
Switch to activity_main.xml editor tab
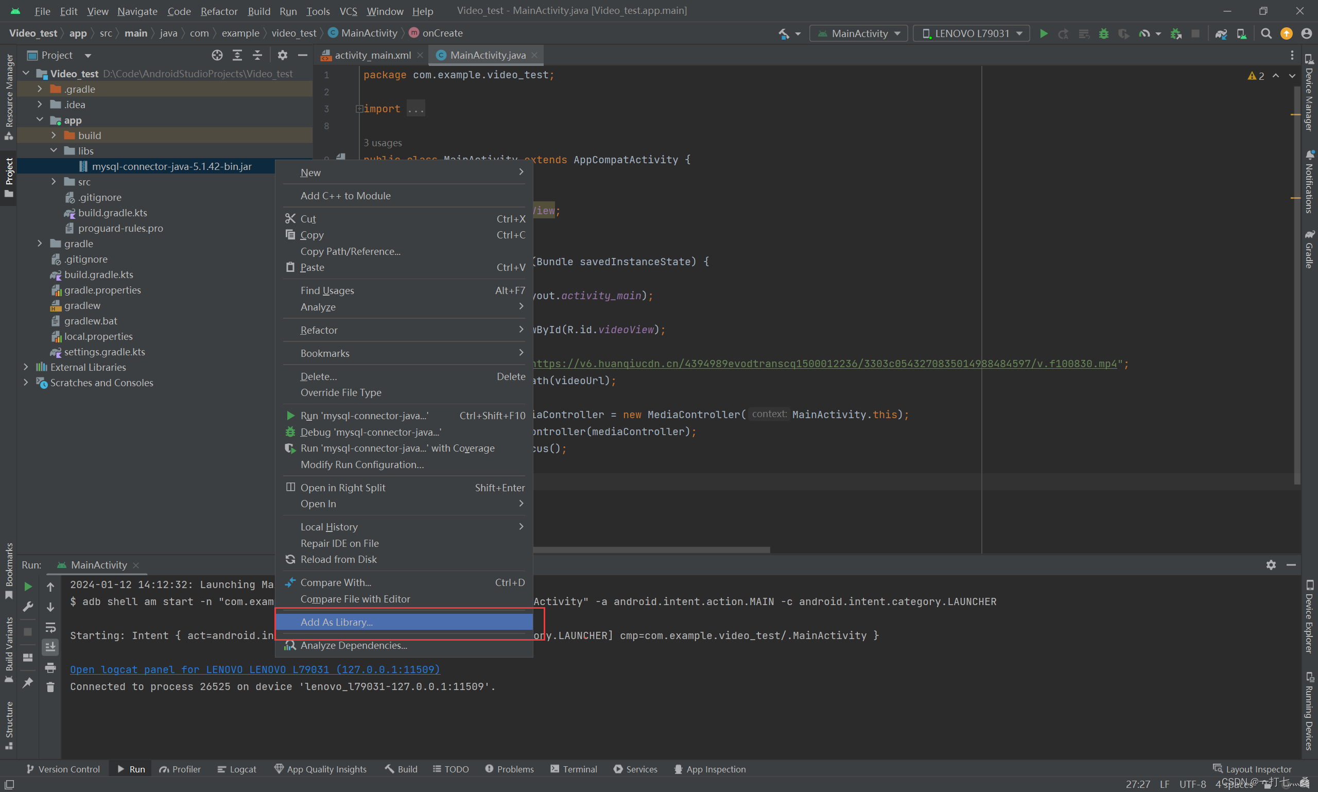[x=371, y=55]
